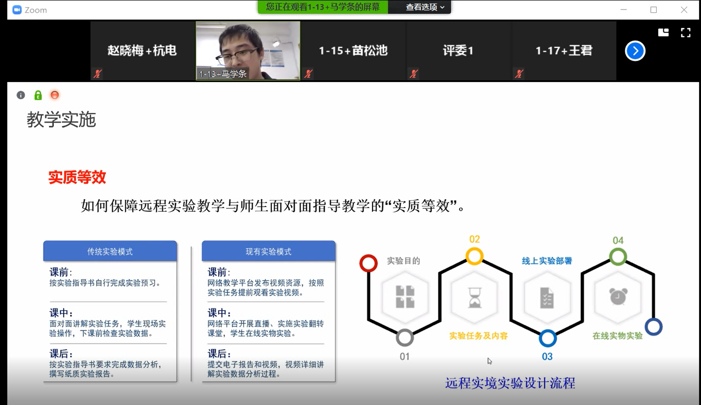Click text 按实验指导书自行完成实验预习。

point(105,283)
